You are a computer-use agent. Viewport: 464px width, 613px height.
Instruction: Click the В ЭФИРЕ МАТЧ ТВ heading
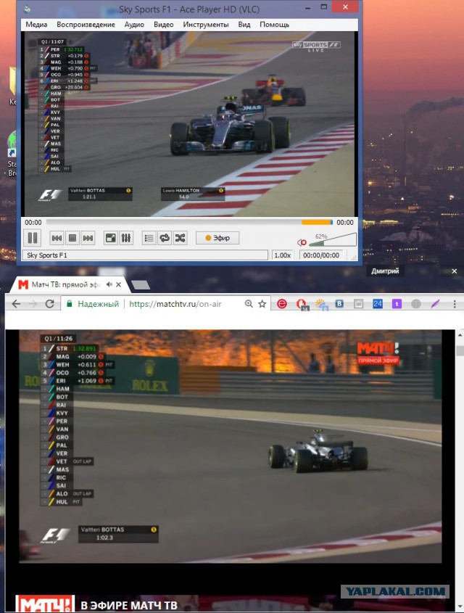129,605
